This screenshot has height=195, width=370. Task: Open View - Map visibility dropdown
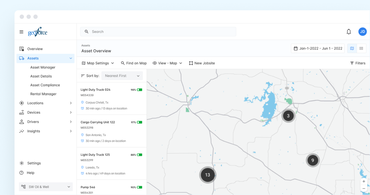pos(167,63)
